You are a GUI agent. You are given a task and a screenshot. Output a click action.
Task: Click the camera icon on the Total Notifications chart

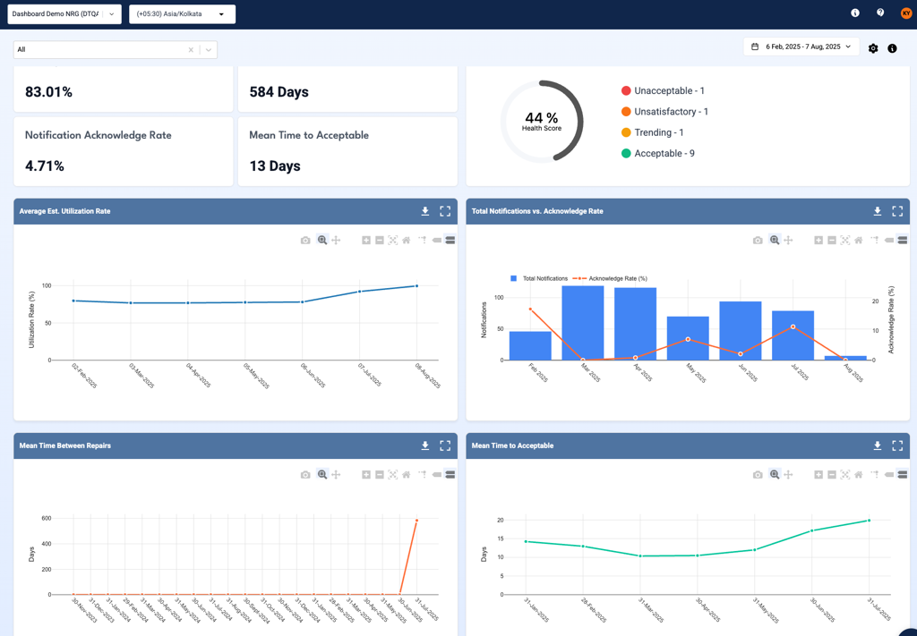click(x=758, y=240)
